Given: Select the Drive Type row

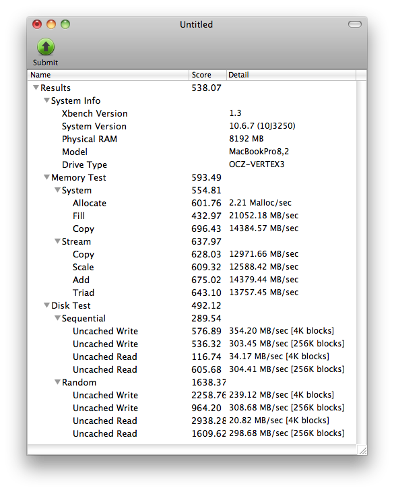Looking at the screenshot, I should pos(192,164).
